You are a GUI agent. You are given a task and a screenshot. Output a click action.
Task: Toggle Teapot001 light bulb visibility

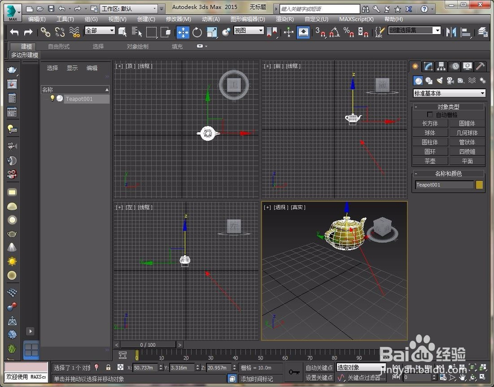point(52,98)
